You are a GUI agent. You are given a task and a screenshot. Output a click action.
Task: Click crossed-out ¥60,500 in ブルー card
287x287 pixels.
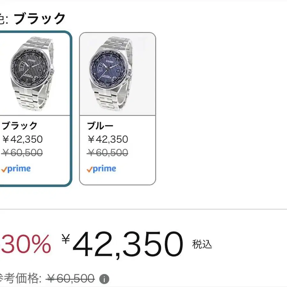pyautogui.click(x=108, y=153)
